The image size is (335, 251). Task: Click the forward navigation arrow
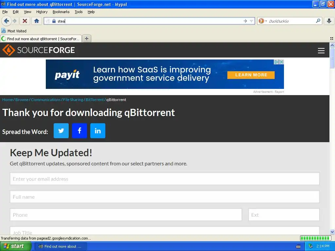tap(14, 21)
